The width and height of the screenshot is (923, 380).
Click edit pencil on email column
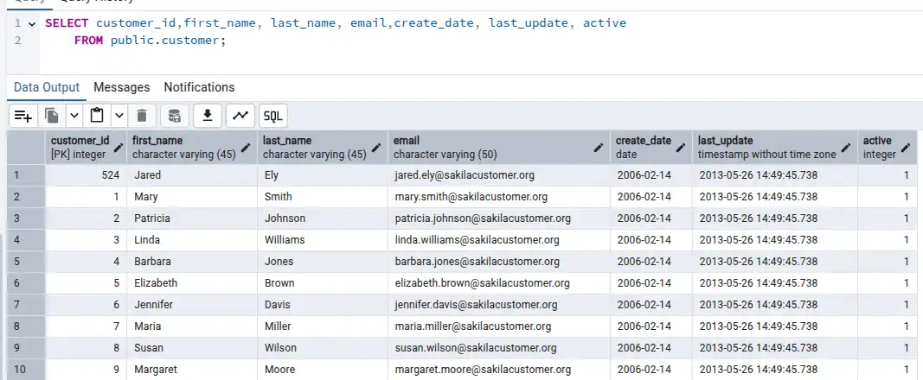(599, 148)
